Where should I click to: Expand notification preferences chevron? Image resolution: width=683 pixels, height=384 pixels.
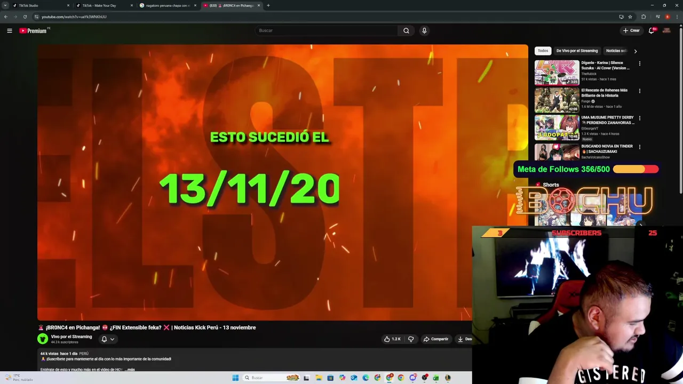[112, 339]
